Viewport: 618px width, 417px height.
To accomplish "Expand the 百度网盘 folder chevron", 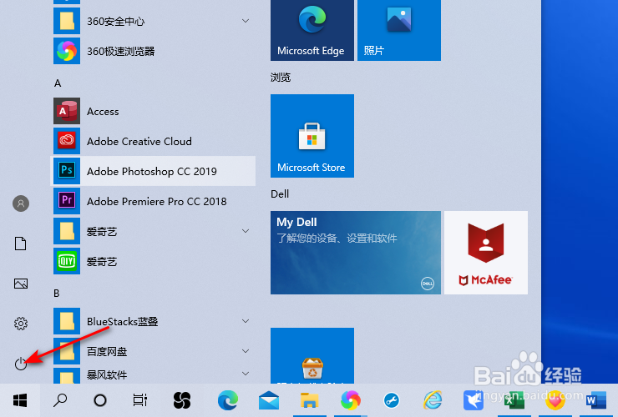I will pyautogui.click(x=246, y=351).
